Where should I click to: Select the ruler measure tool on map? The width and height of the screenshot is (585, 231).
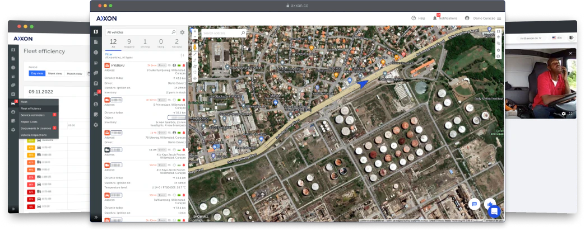[x=195, y=54]
